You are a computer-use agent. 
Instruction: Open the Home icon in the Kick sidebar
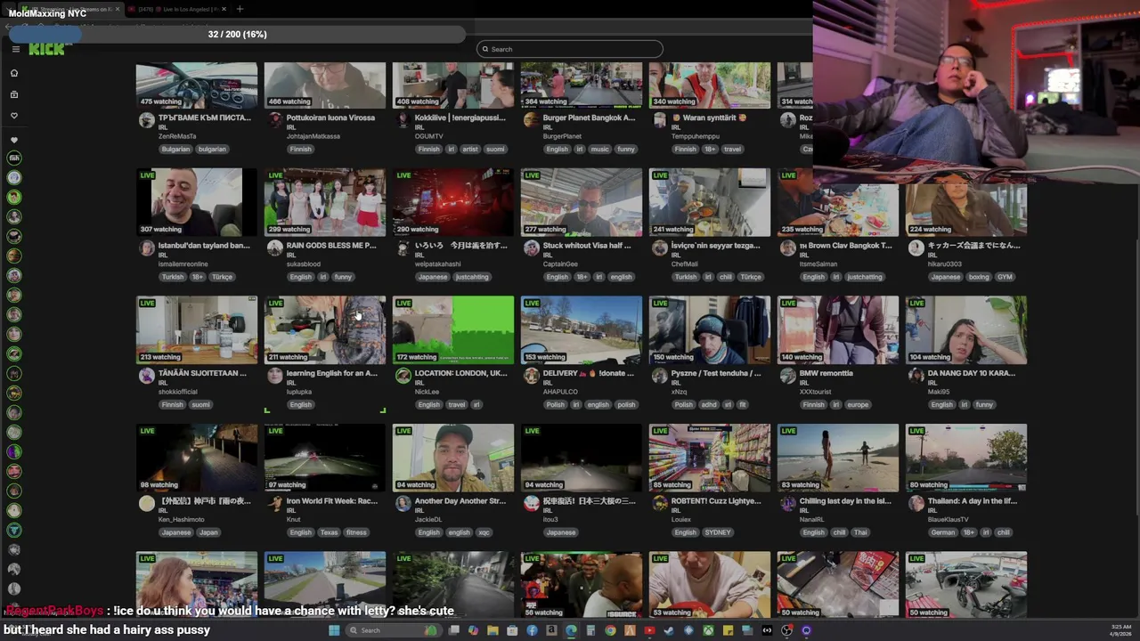pyautogui.click(x=14, y=73)
